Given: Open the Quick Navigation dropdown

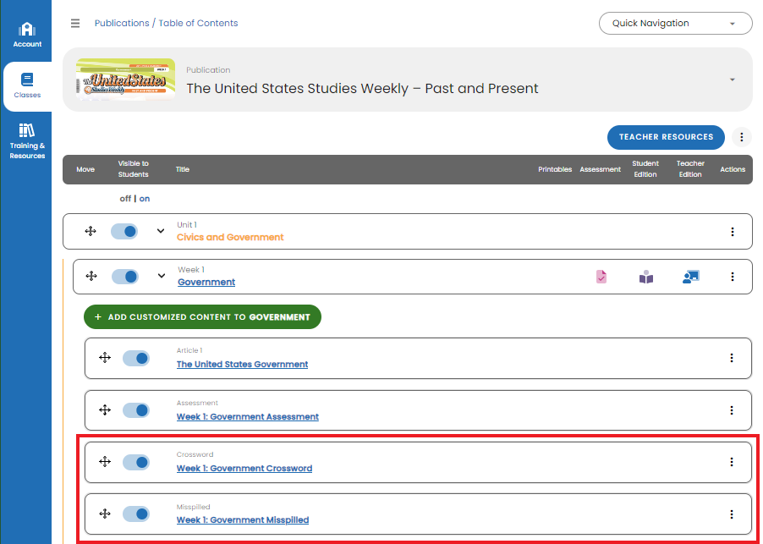Looking at the screenshot, I should pyautogui.click(x=675, y=24).
